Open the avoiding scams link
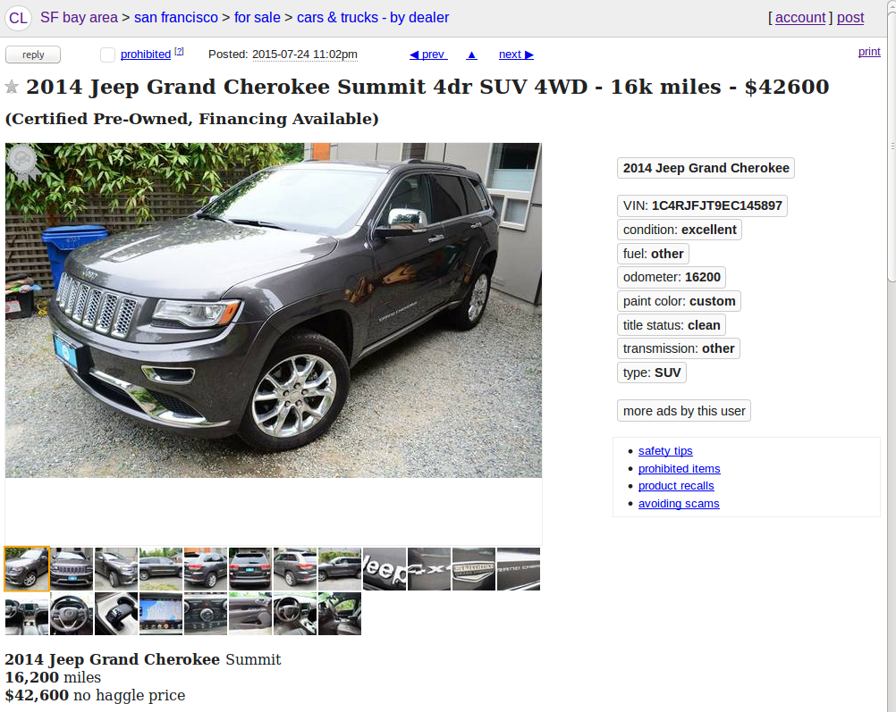This screenshot has width=896, height=712. pos(679,504)
